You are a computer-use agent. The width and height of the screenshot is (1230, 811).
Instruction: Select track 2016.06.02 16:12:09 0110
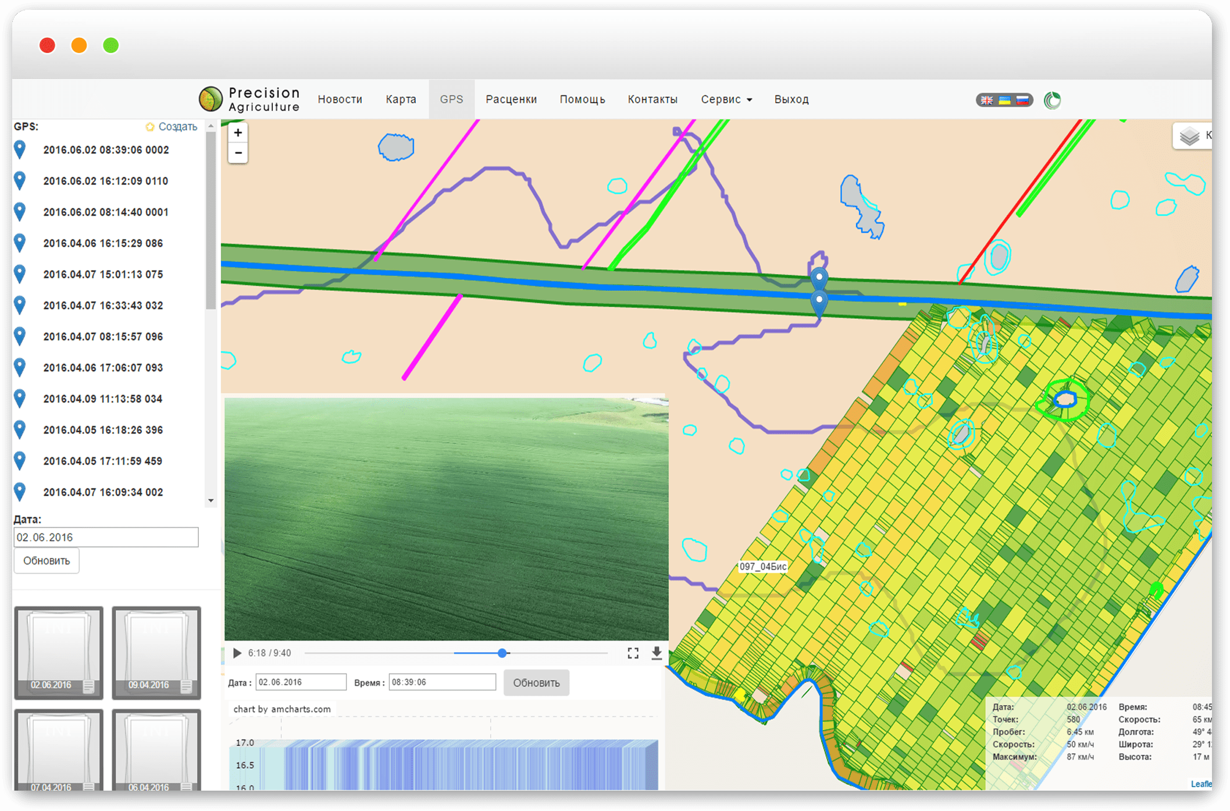pyautogui.click(x=105, y=181)
